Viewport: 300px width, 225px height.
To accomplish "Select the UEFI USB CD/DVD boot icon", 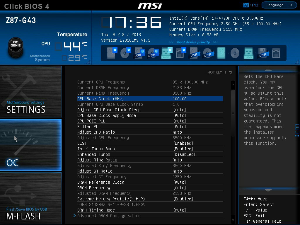I will [153, 53].
